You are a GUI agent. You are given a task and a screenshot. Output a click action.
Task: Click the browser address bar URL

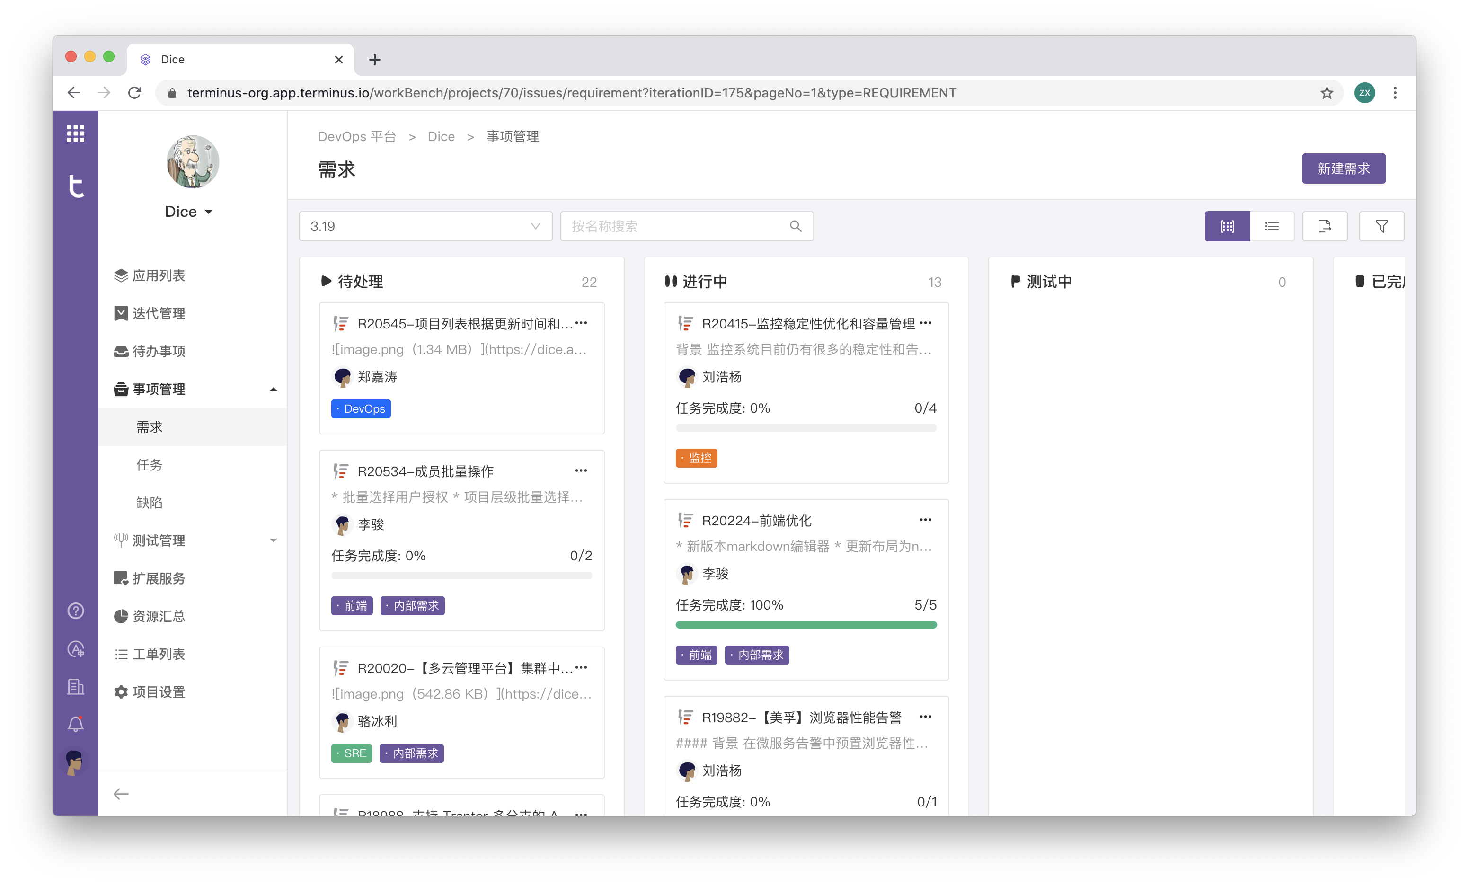571,93
